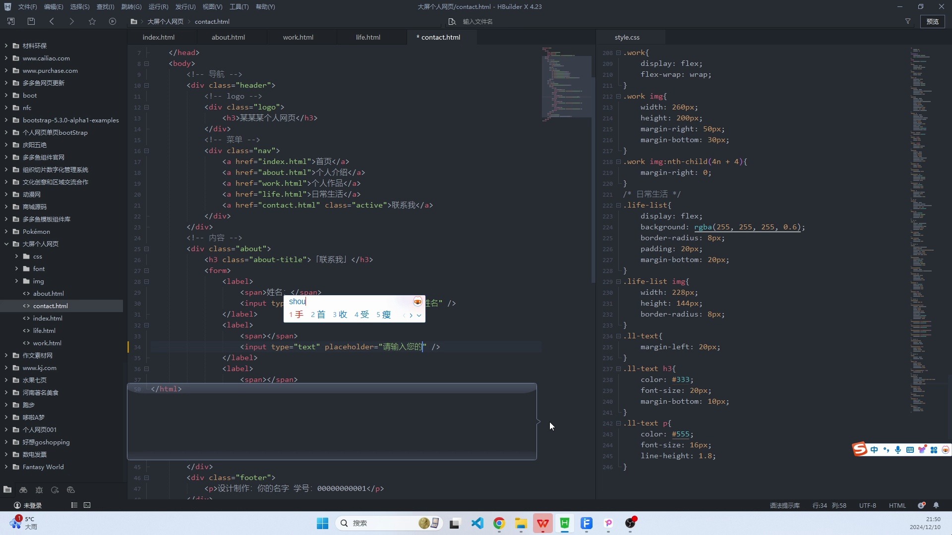Click the UTF-8 encoding indicator

tap(868, 505)
